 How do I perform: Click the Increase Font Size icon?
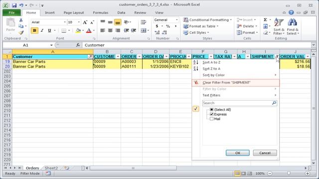[x=85, y=22]
